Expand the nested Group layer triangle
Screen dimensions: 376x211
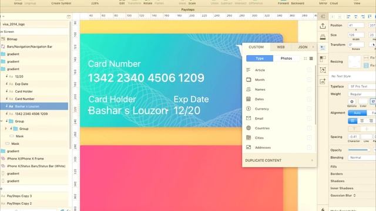pyautogui.click(x=6, y=128)
